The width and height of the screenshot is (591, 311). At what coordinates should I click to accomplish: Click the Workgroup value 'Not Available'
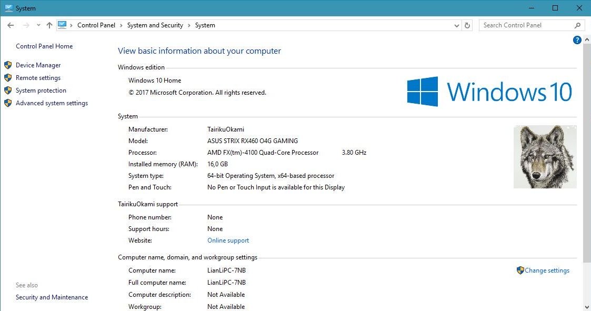pyautogui.click(x=226, y=307)
